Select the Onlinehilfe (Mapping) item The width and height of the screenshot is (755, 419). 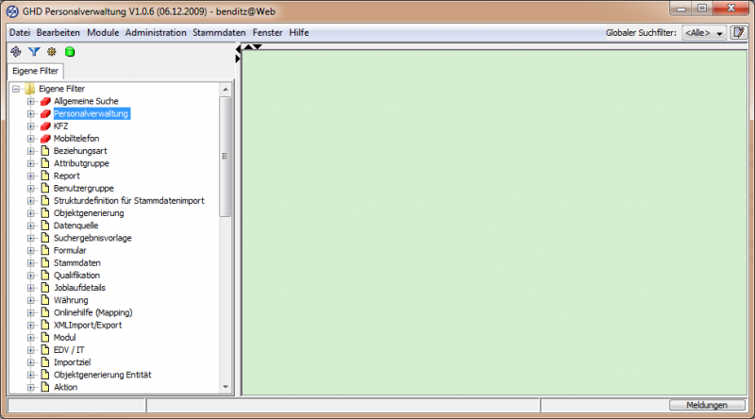(x=92, y=312)
